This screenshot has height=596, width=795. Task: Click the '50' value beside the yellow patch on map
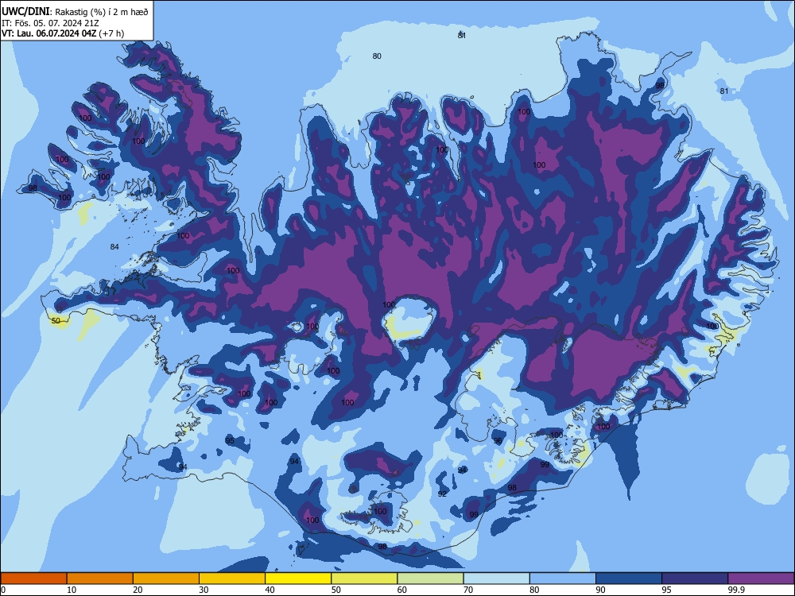pyautogui.click(x=56, y=321)
